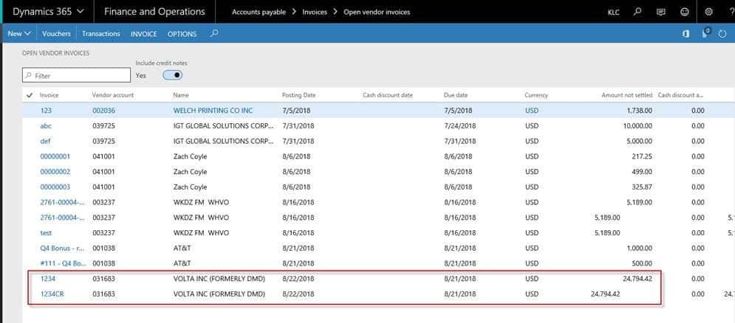The width and height of the screenshot is (735, 323).
Task: Open invoice def link
Action: [46, 141]
